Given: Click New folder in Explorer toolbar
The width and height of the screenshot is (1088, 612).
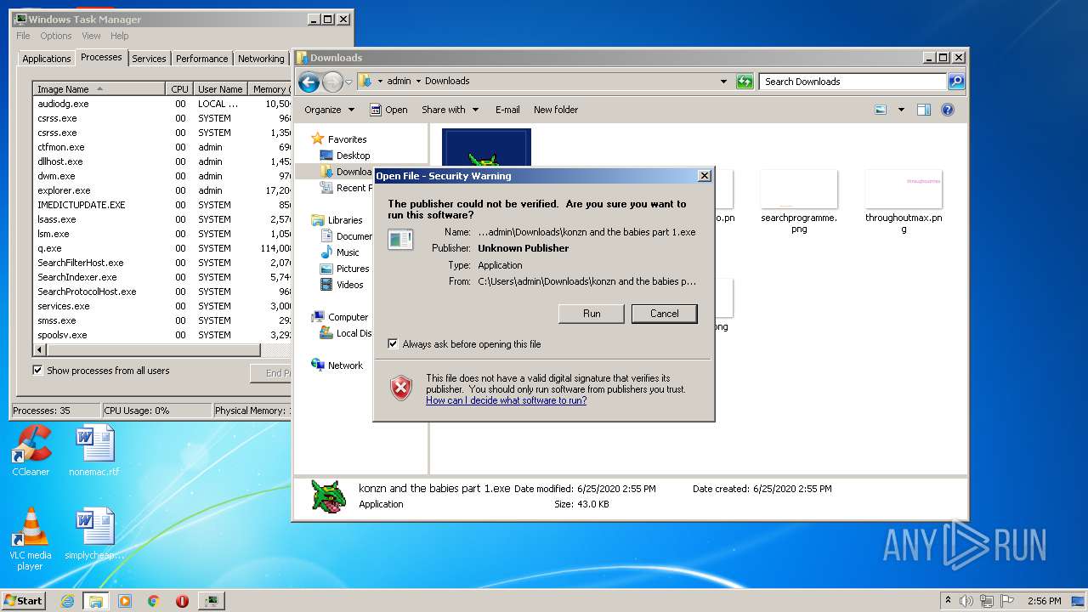Looking at the screenshot, I should pyautogui.click(x=556, y=110).
